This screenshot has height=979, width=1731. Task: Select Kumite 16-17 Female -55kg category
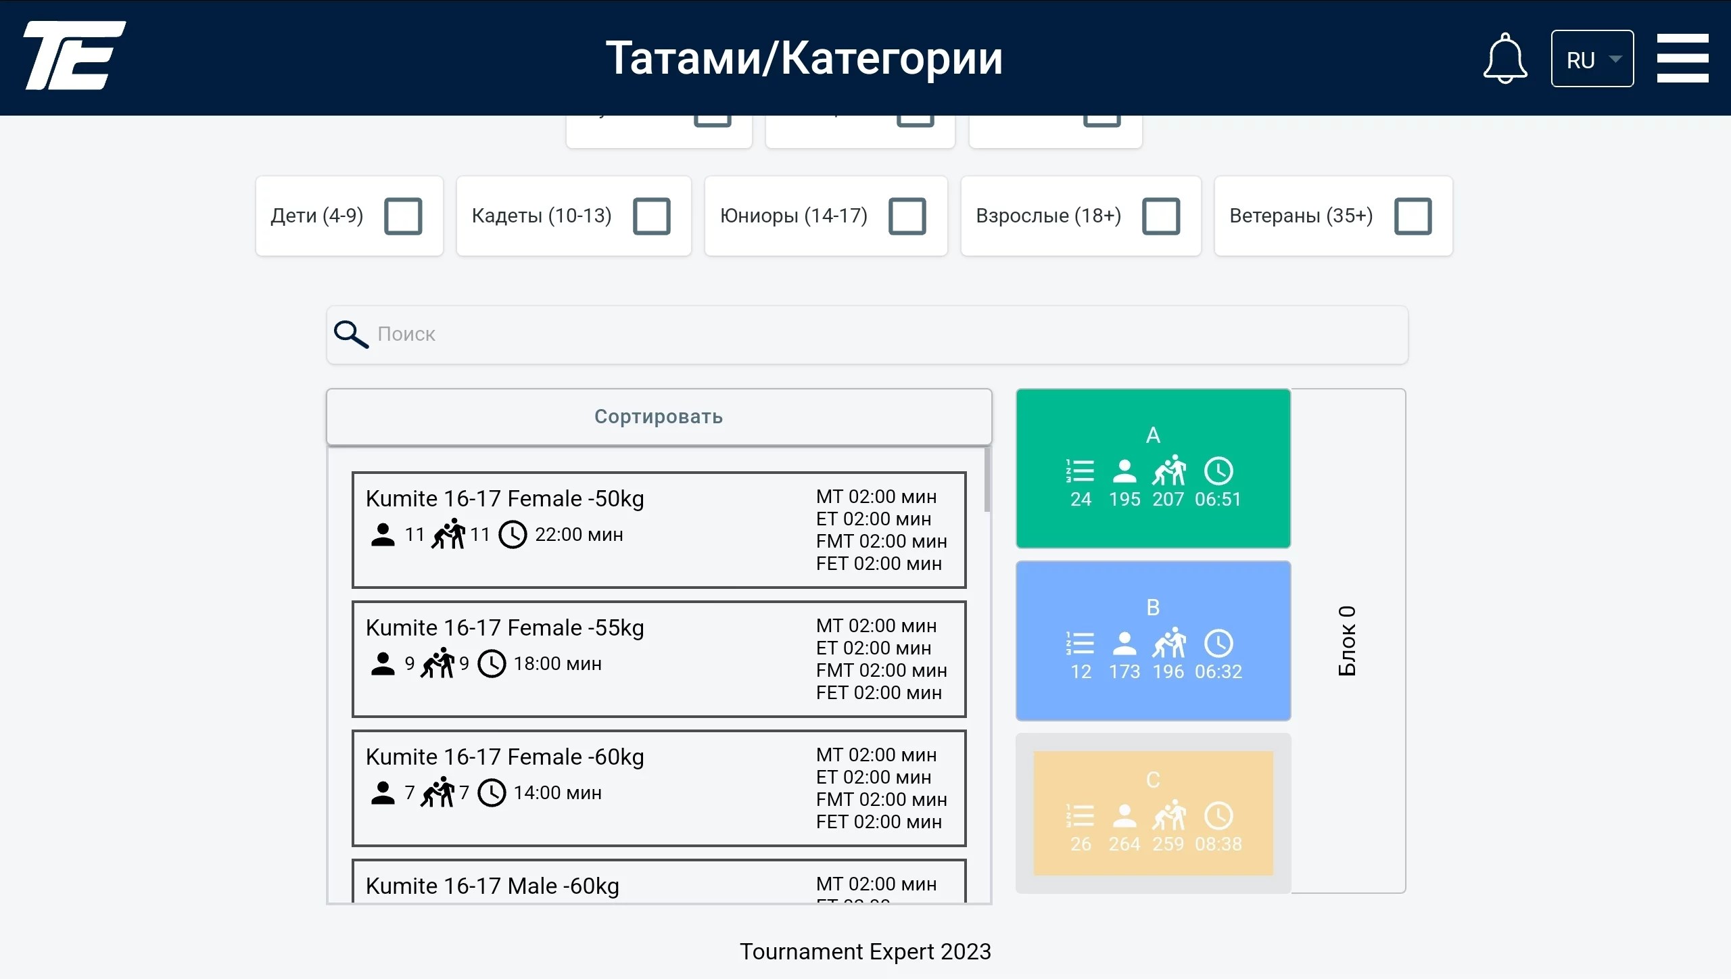pyautogui.click(x=659, y=659)
